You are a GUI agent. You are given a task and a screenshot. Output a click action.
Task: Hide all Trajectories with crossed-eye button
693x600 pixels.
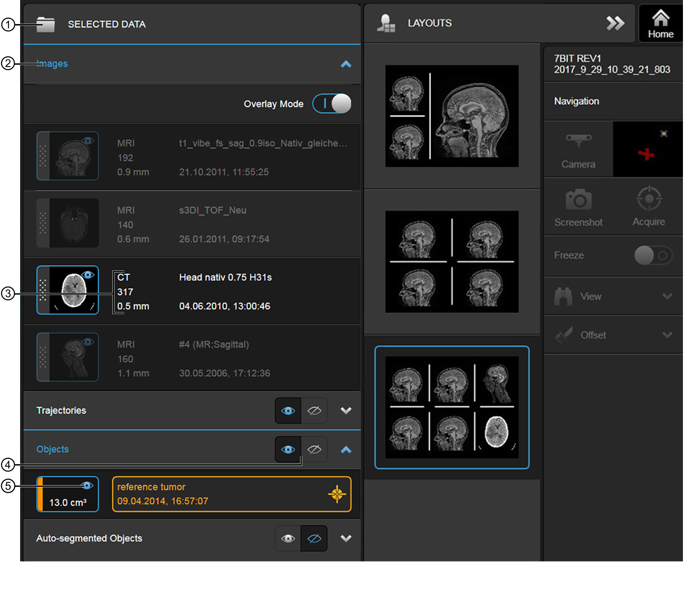tap(314, 411)
